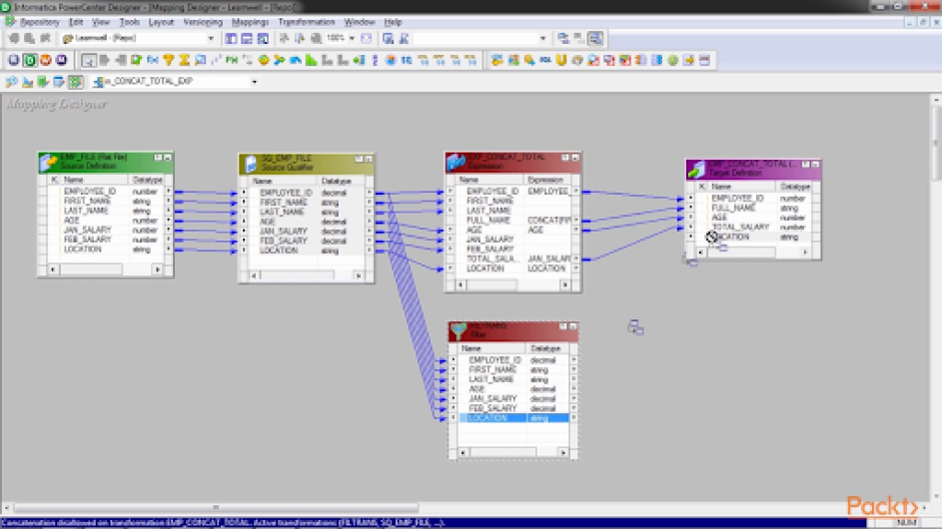
Task: Open the blank combo box dropdown arrow
Action: click(542, 39)
